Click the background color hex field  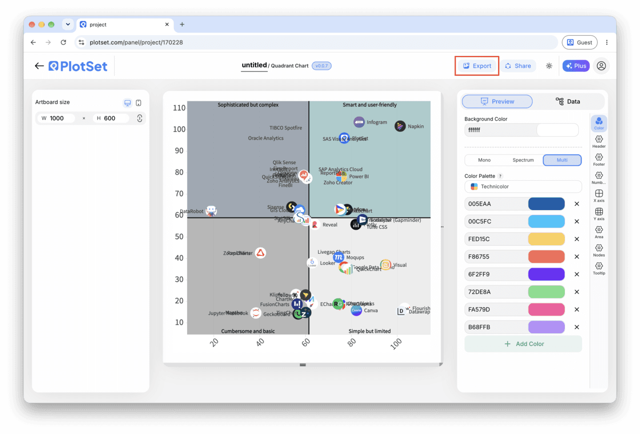[500, 130]
